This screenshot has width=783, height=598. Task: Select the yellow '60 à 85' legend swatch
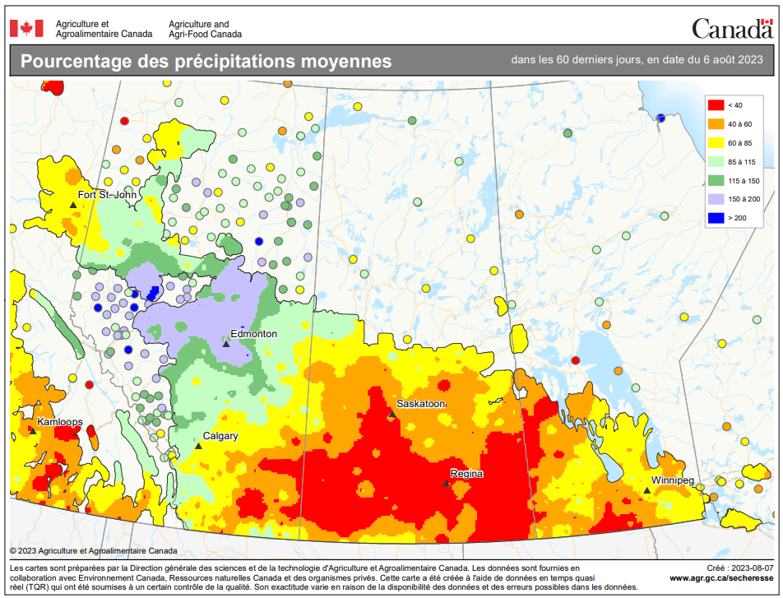pyautogui.click(x=716, y=143)
